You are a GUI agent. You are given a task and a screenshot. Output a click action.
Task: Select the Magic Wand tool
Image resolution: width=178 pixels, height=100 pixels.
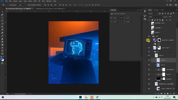tap(2, 15)
